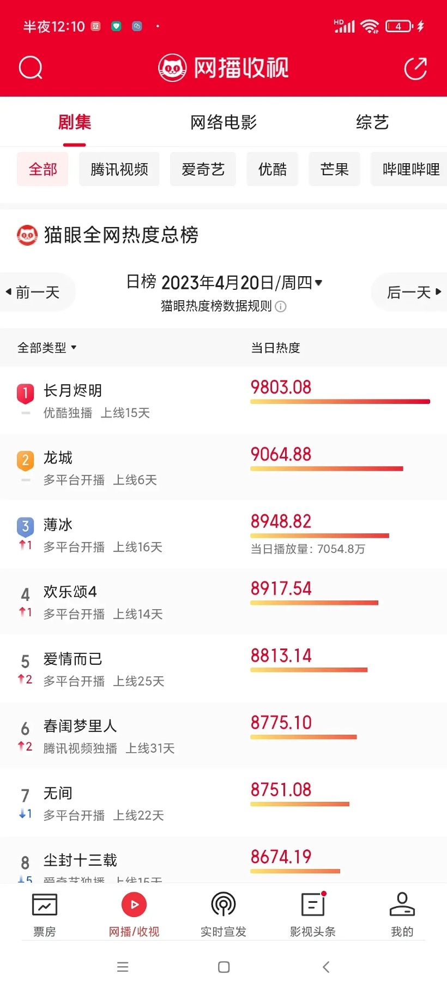Open the 票房 box office tab icon
447x994 pixels.
pos(44,906)
